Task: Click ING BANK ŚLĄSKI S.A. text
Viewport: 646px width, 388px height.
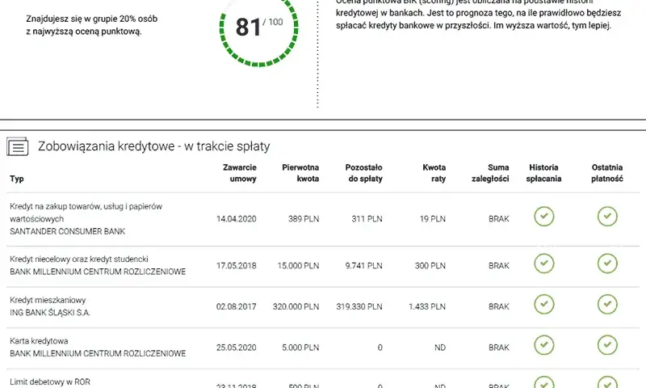Action: coord(50,313)
